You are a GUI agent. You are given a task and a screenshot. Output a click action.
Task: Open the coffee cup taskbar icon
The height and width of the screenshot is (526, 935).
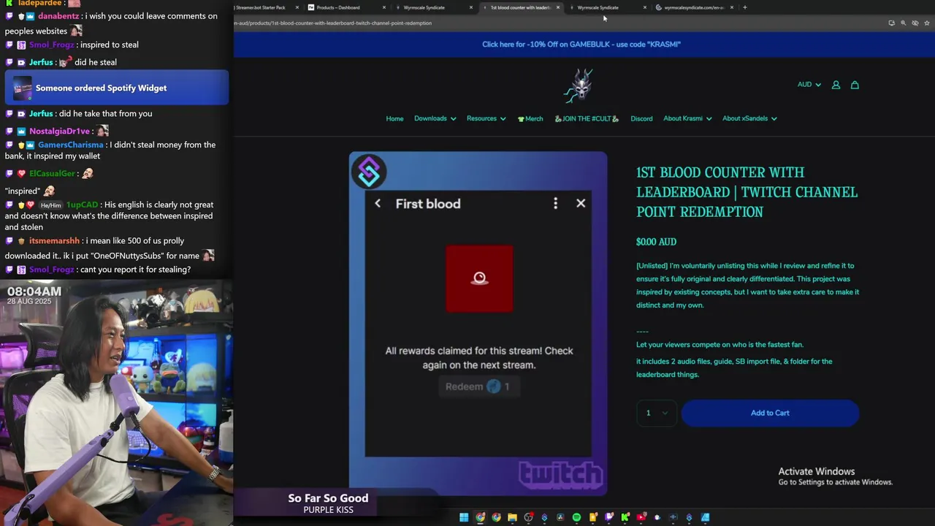(657, 517)
